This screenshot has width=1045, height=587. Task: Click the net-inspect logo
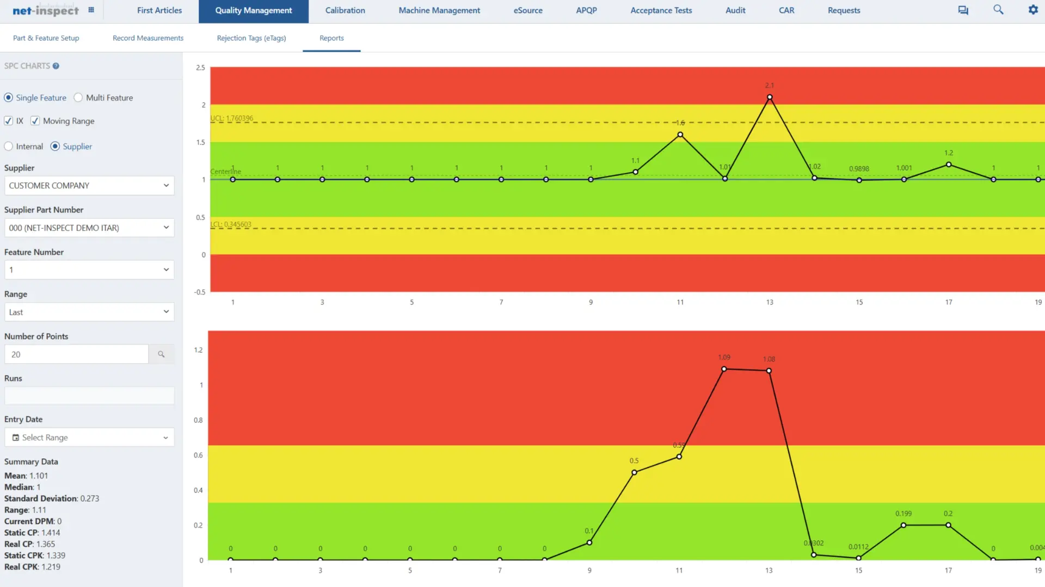46,10
